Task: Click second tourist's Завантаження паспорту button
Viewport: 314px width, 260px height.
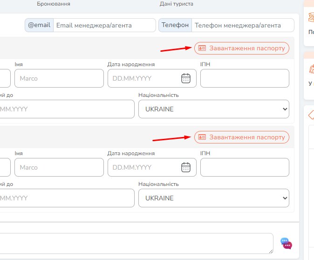Action: click(x=242, y=137)
